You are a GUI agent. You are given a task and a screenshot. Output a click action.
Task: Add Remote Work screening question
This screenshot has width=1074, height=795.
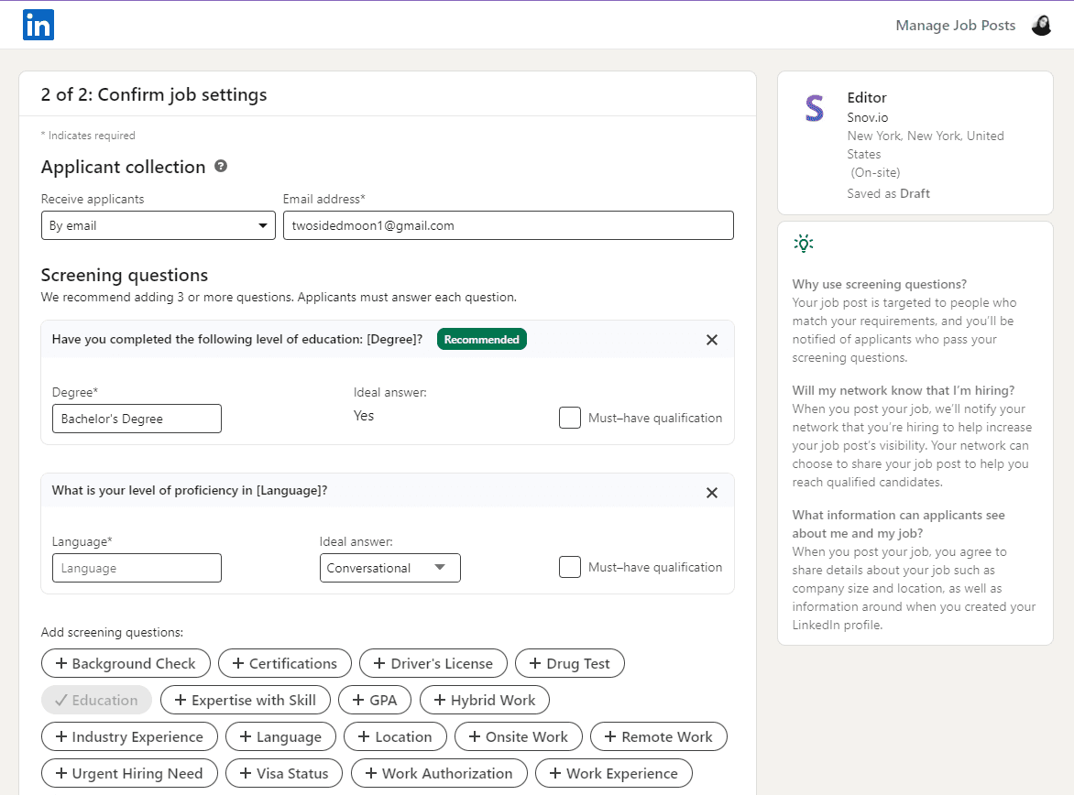point(658,737)
